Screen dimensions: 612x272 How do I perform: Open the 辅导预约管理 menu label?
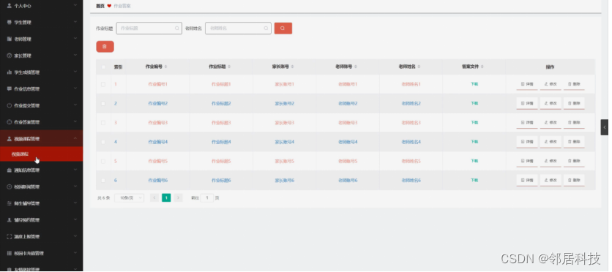pyautogui.click(x=27, y=220)
